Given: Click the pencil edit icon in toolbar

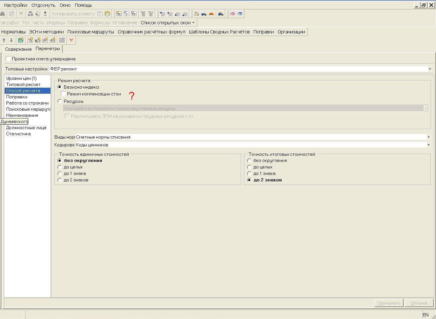Looking at the screenshot, I should click(x=12, y=14).
